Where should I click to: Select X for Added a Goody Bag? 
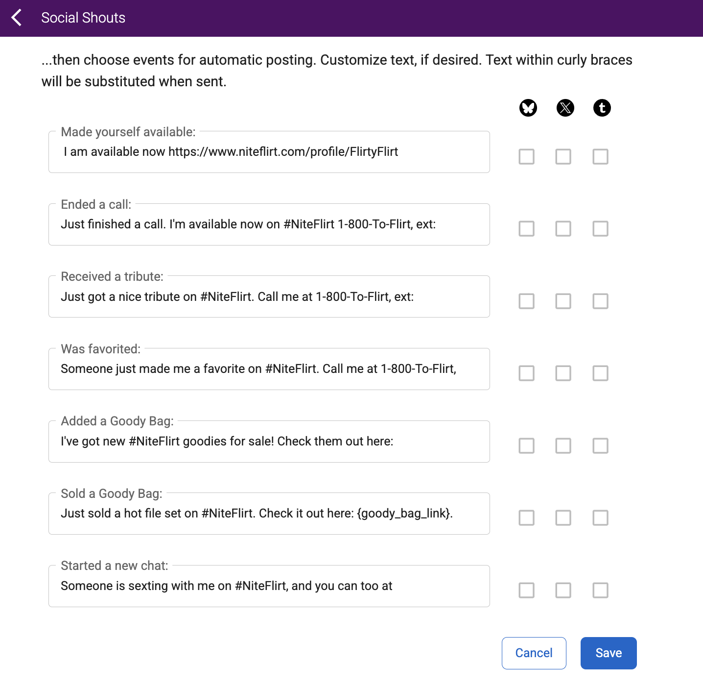click(x=563, y=446)
